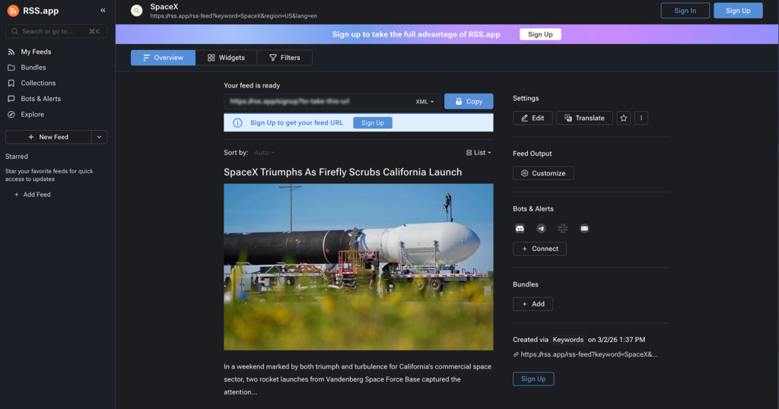Click the Customize feed output button

543,173
